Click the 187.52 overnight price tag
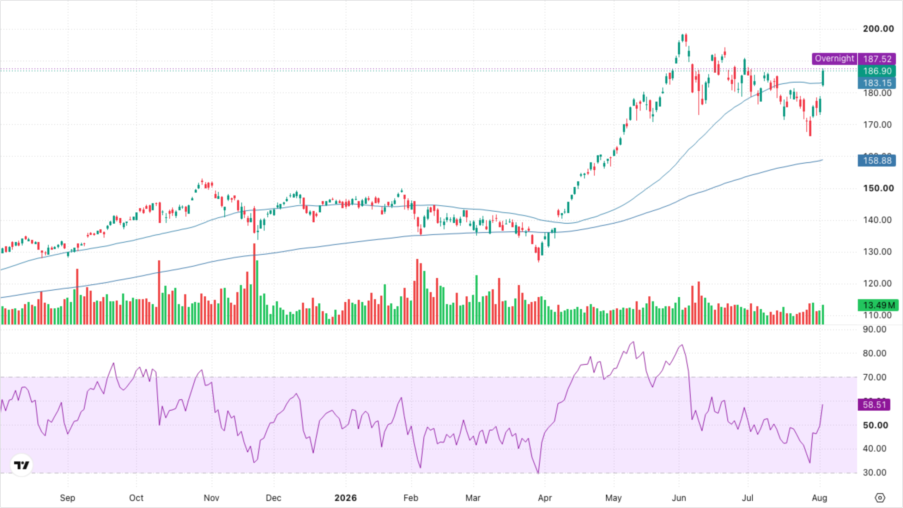This screenshot has height=508, width=903. click(x=877, y=59)
